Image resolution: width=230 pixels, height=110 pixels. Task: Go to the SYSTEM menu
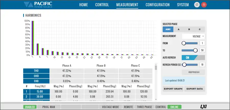click(183, 5)
